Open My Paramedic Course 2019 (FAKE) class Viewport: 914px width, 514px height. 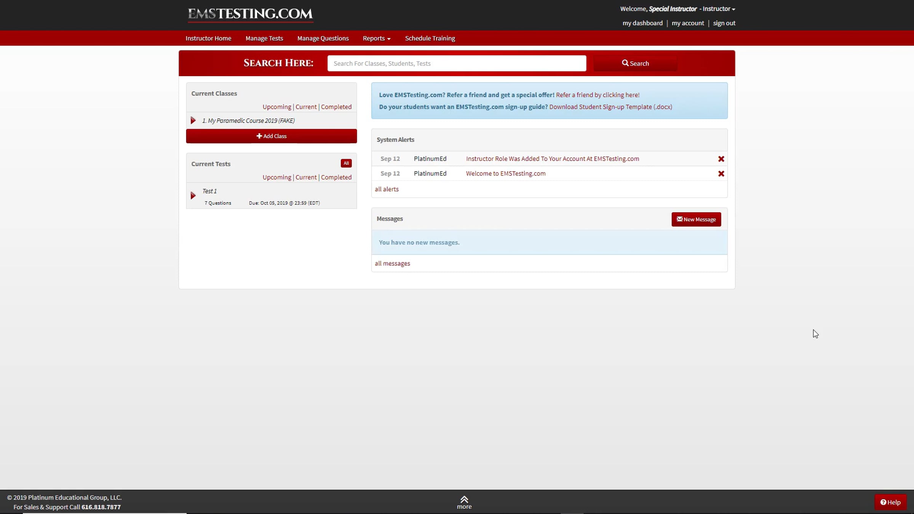[x=248, y=121]
